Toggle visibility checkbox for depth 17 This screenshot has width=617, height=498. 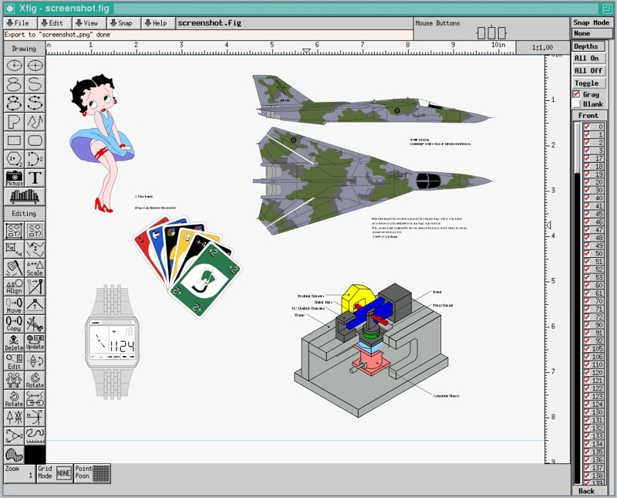tap(587, 158)
